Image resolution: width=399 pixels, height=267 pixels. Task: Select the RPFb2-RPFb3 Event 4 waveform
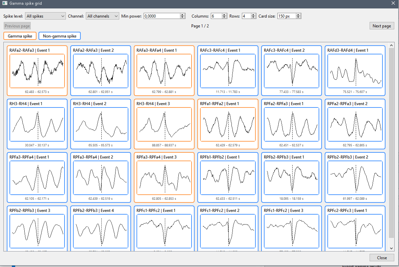point(101,231)
